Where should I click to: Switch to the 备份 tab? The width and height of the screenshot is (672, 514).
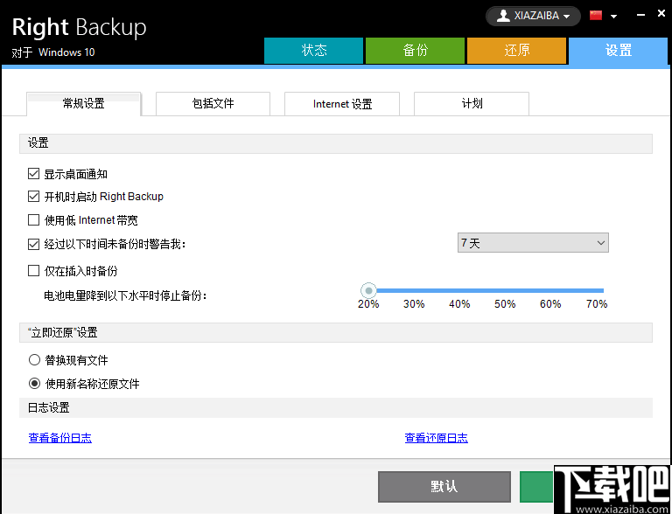tap(415, 51)
